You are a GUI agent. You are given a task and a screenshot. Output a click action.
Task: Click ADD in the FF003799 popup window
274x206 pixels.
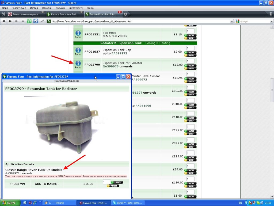tap(117, 182)
